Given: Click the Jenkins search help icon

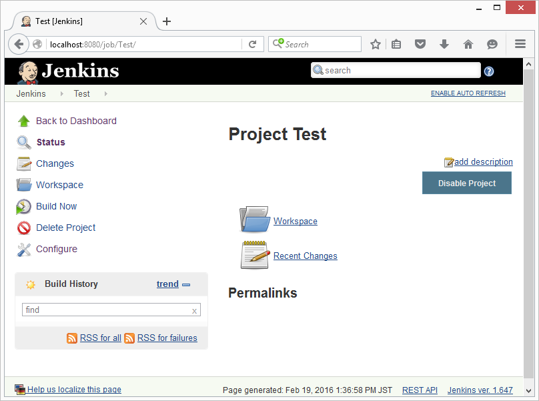Looking at the screenshot, I should (489, 71).
